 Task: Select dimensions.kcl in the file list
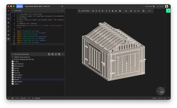19,66
